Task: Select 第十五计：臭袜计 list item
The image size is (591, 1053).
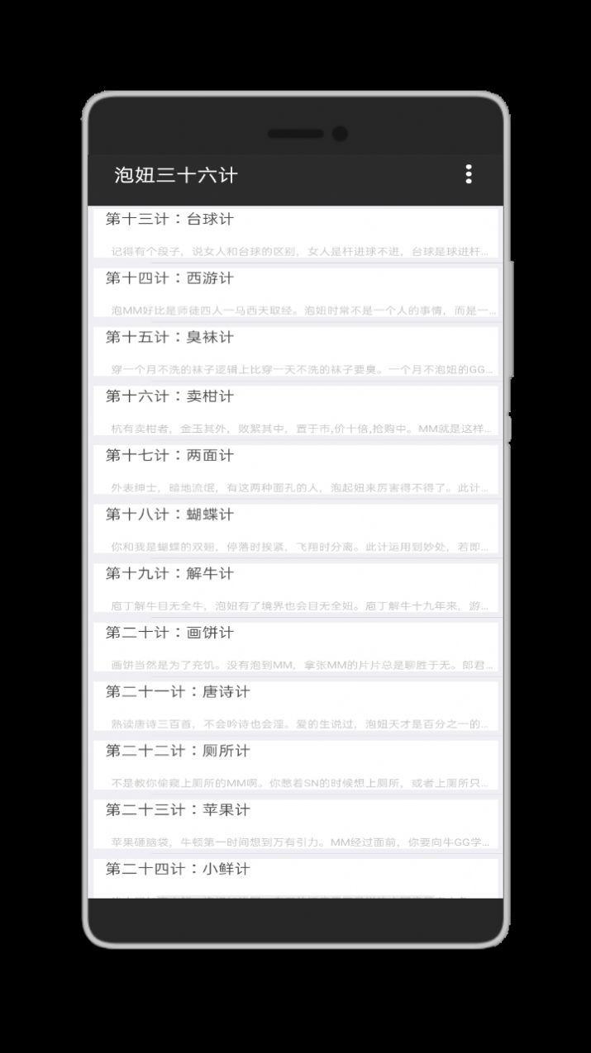Action: 294,352
